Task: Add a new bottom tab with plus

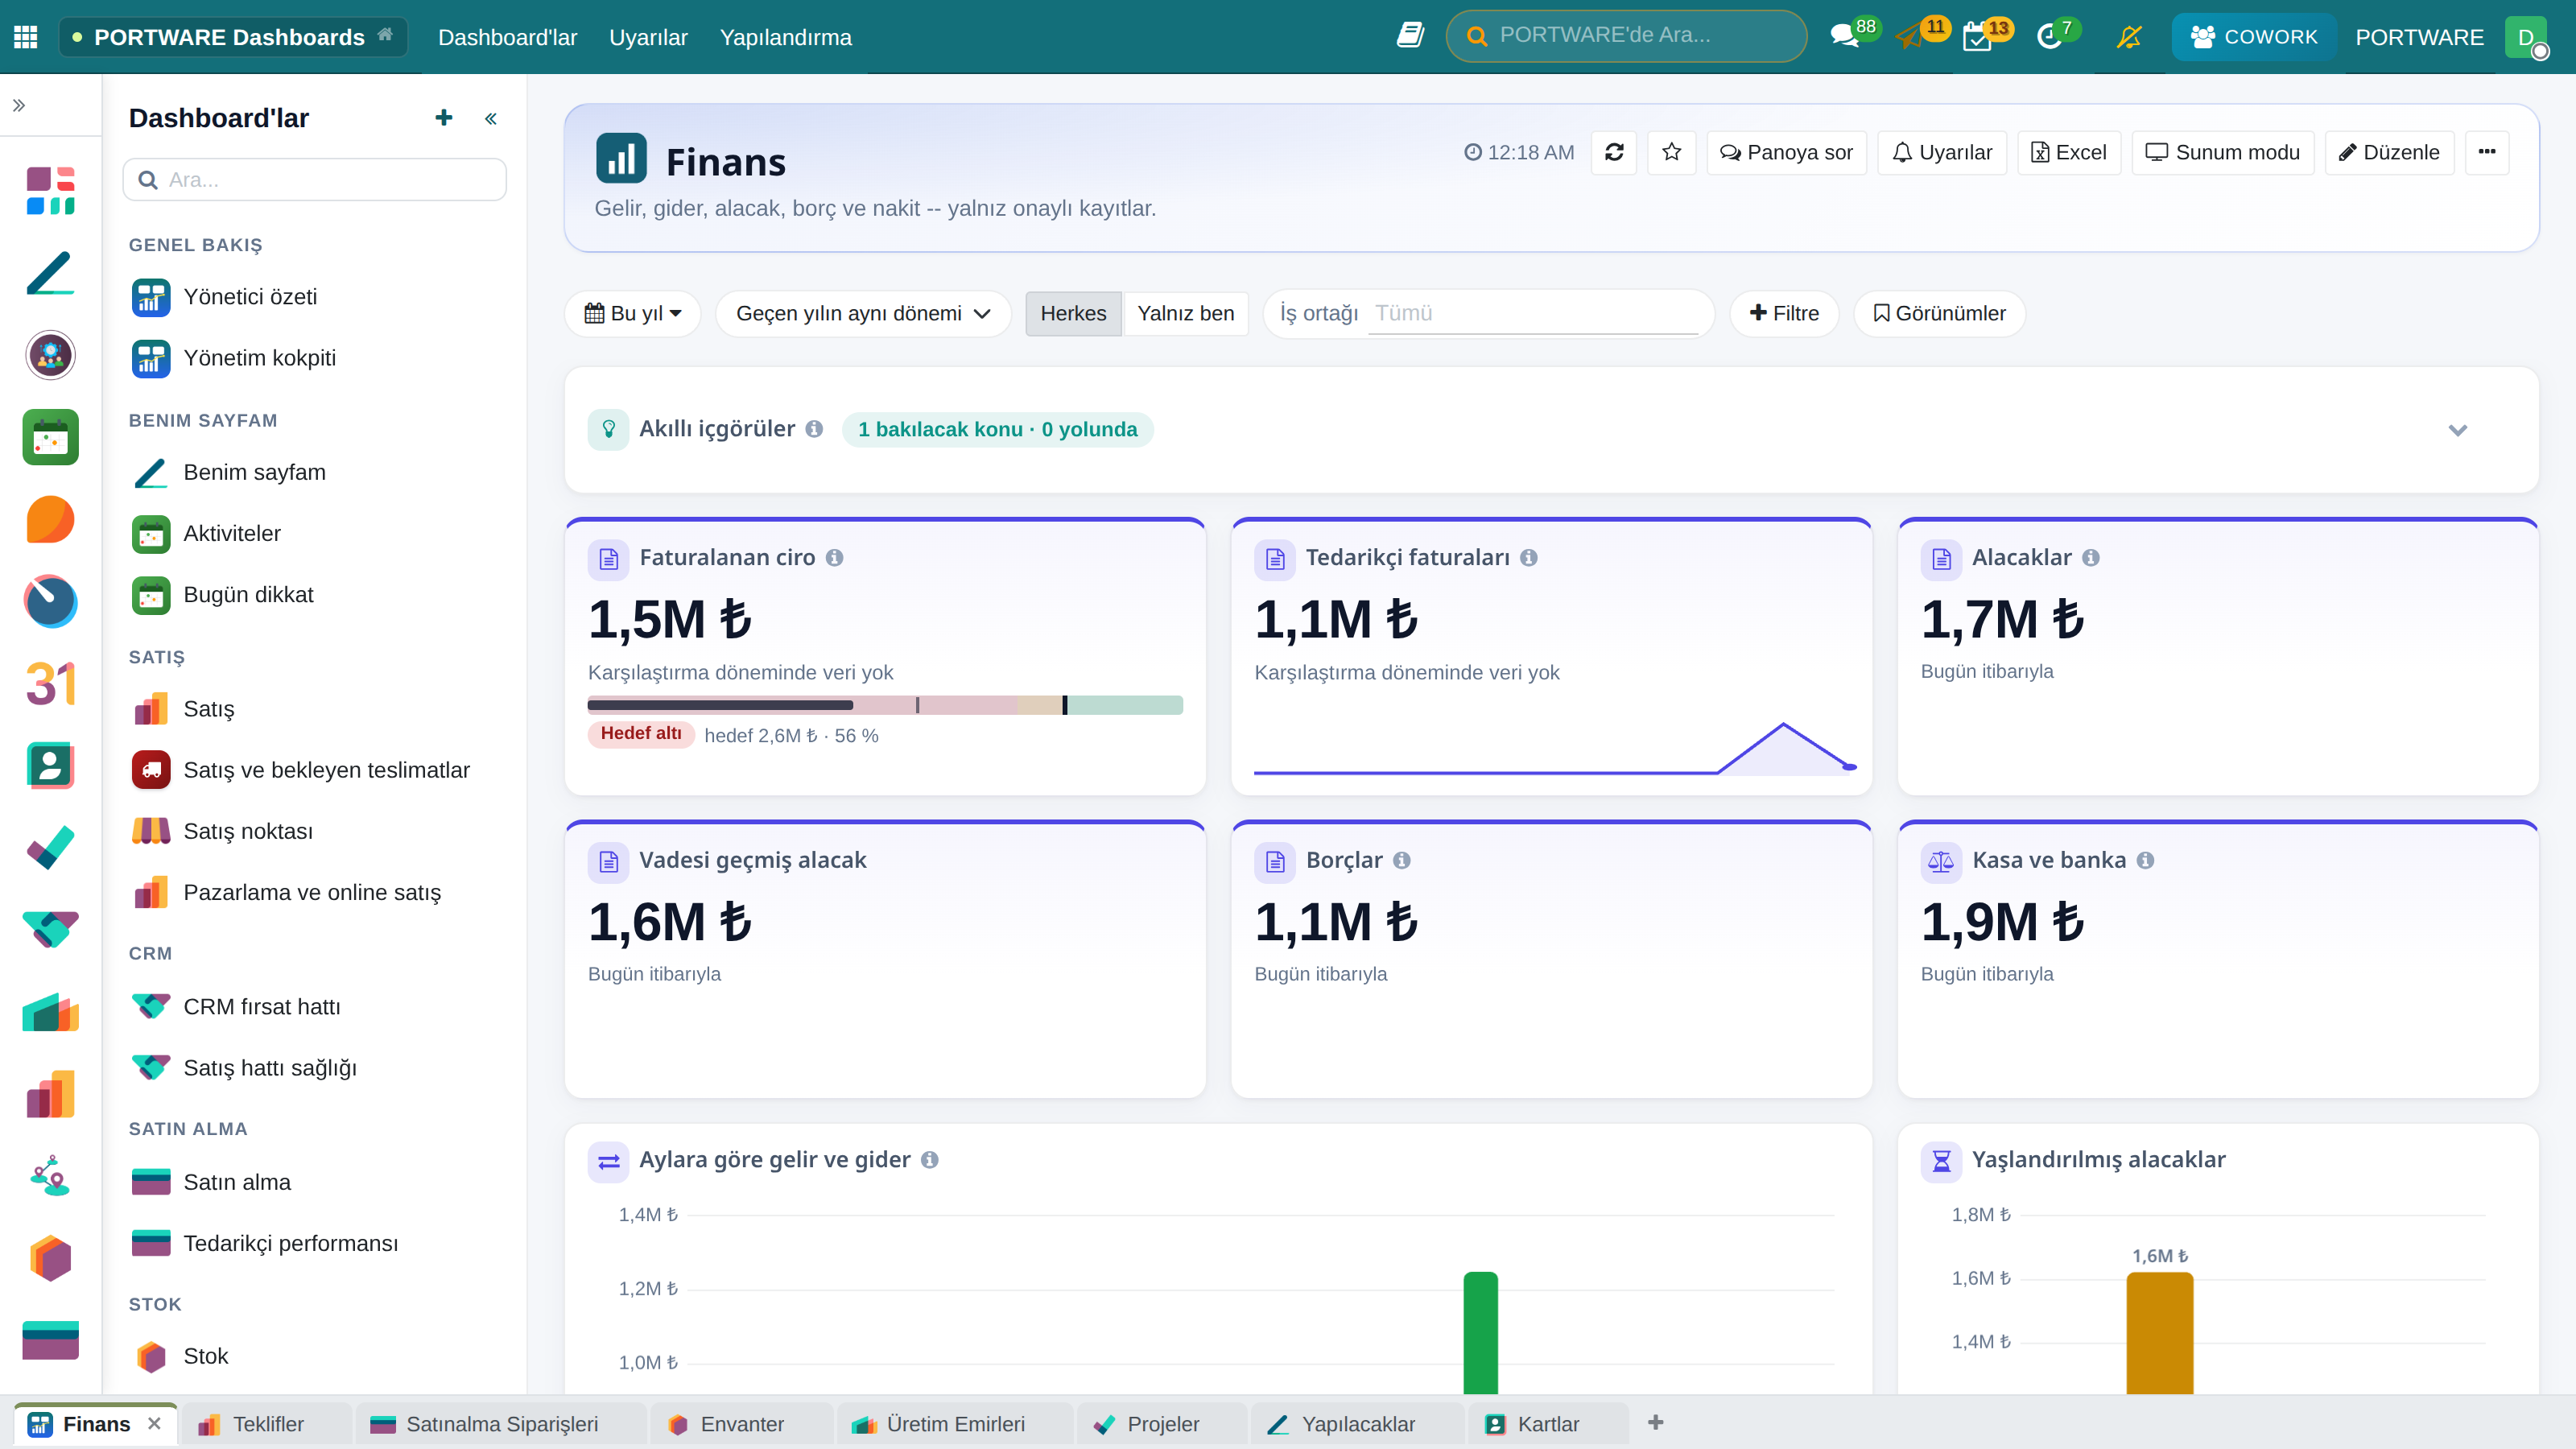Action: pos(1656,1423)
